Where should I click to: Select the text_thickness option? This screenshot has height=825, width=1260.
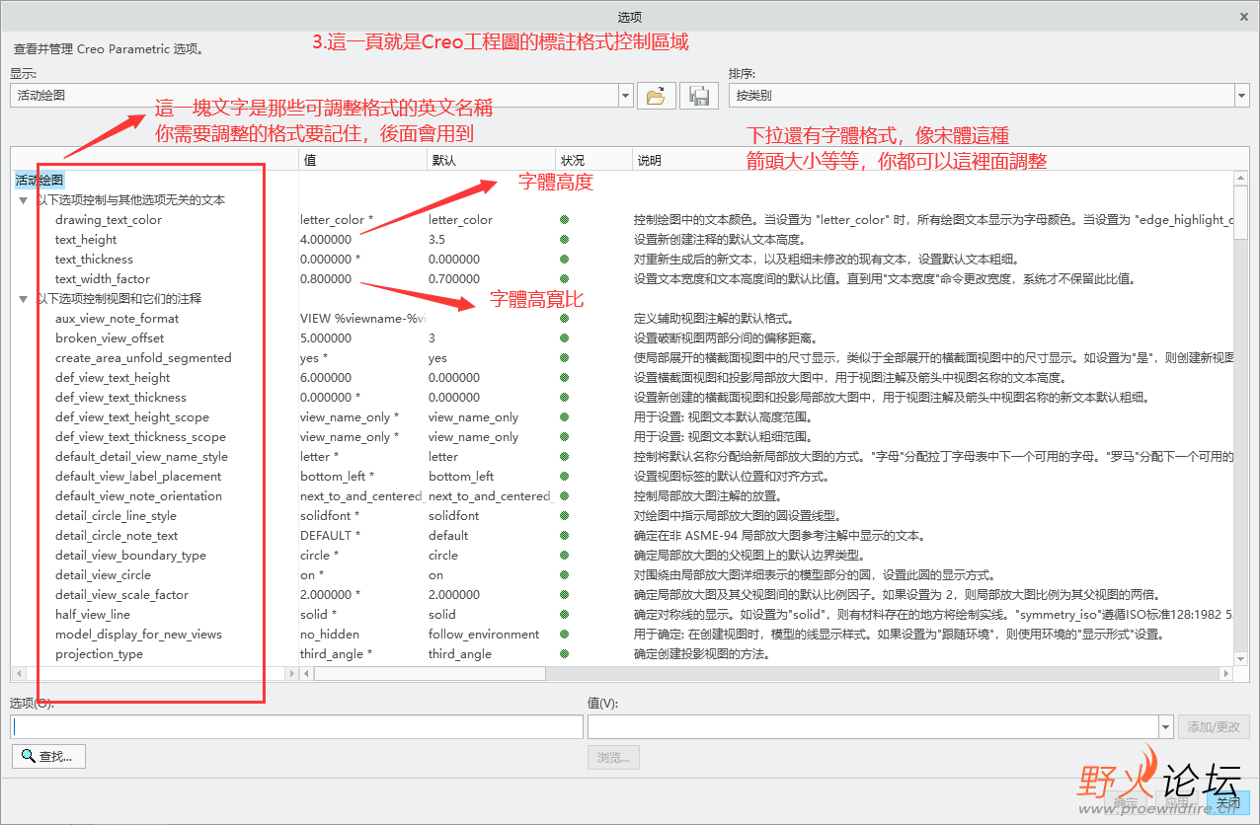[x=94, y=260]
